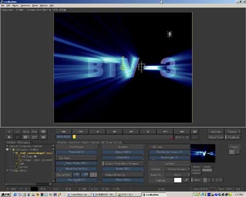Toggle the Use Loop checkbox
Screen dimensions: 246x197
click(169, 147)
